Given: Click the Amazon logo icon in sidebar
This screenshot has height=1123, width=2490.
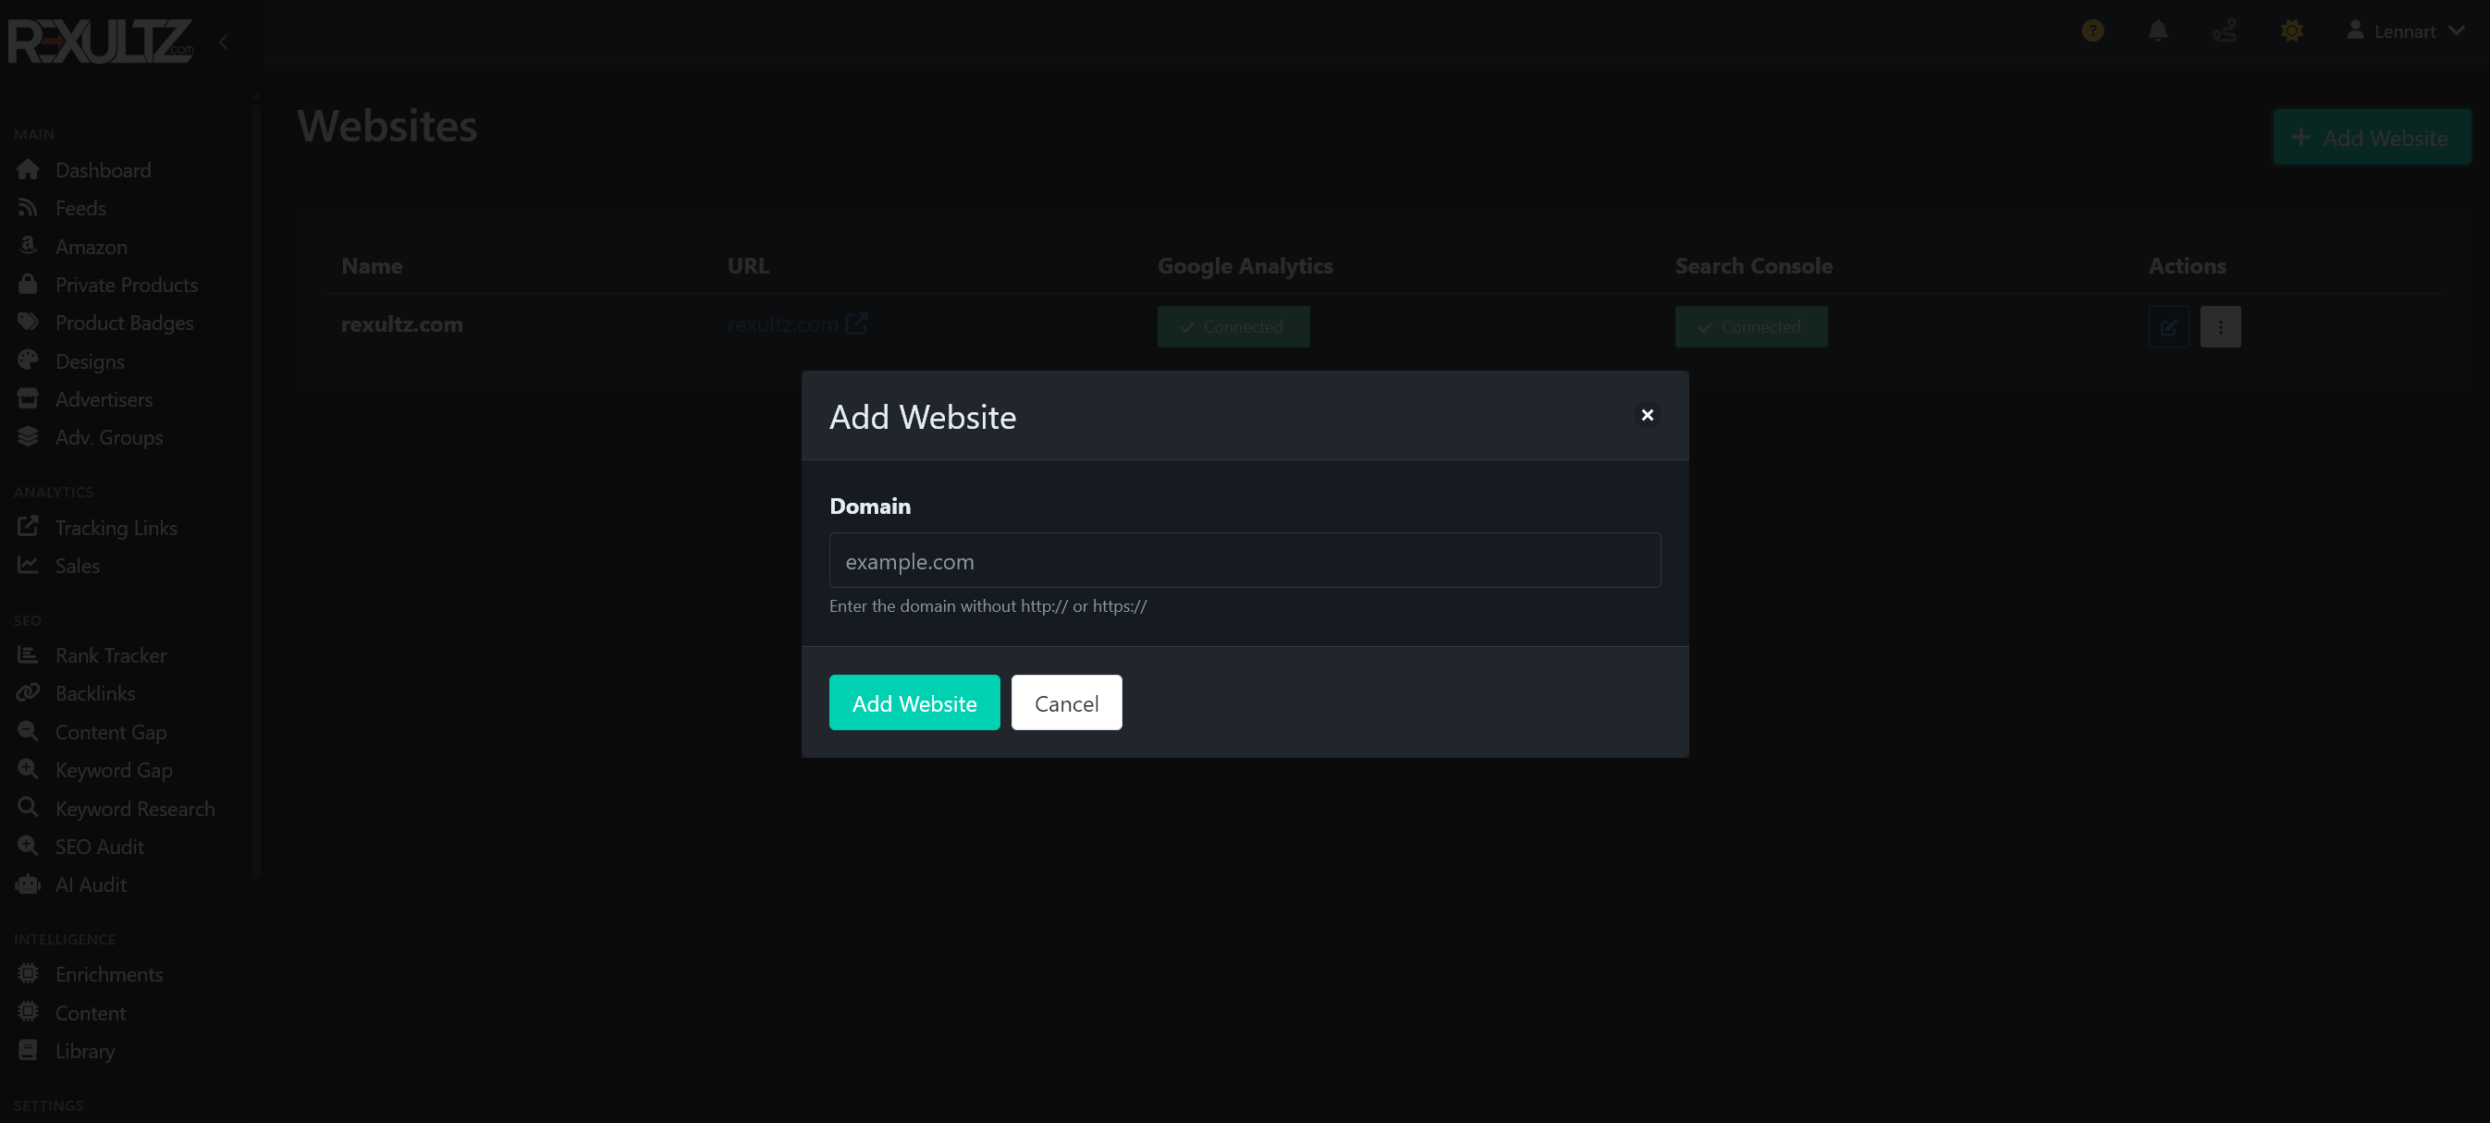Looking at the screenshot, I should (x=28, y=247).
